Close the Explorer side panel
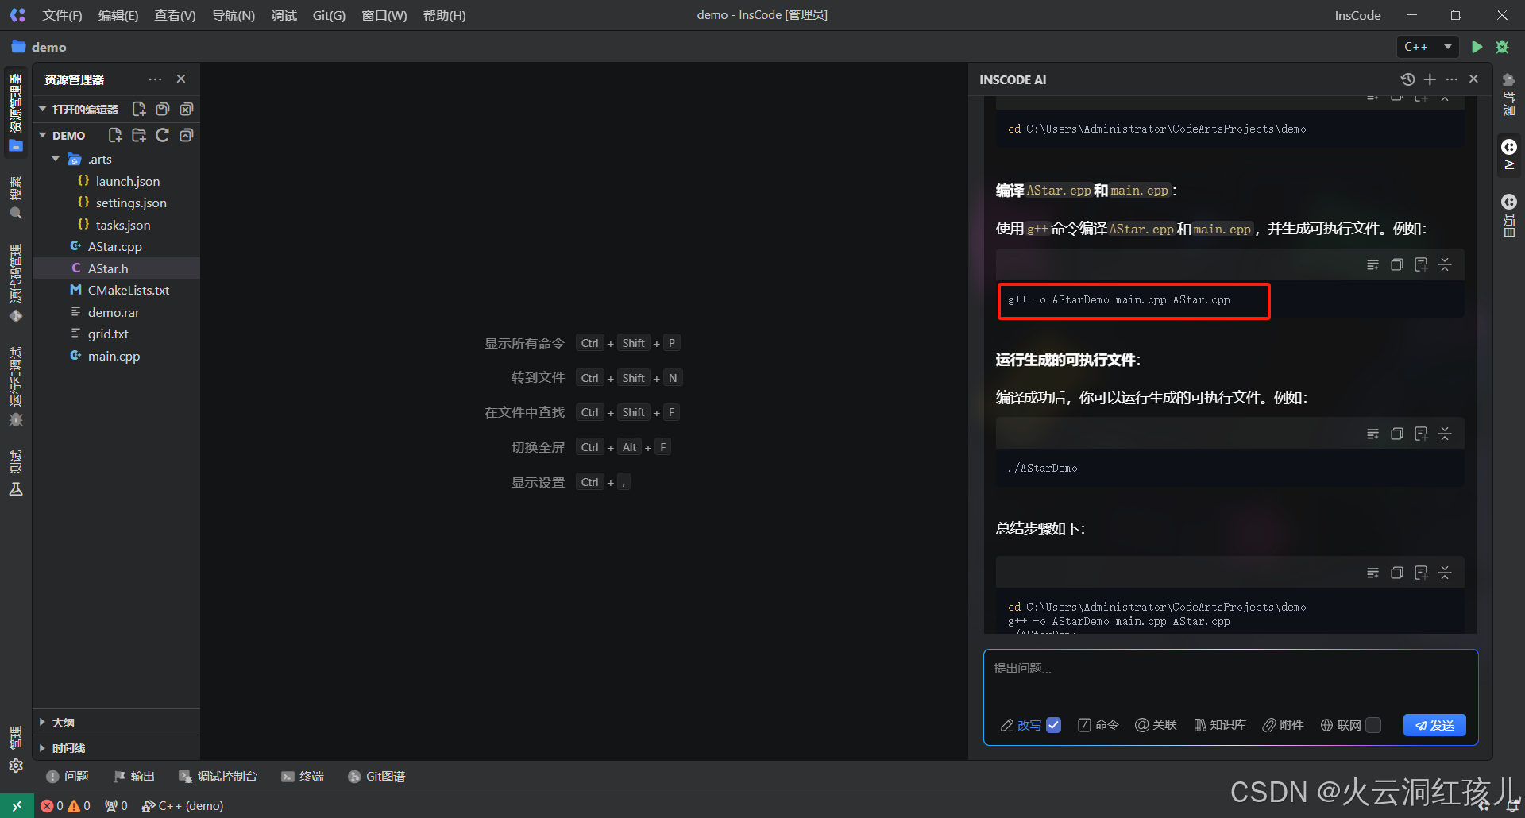Image resolution: width=1525 pixels, height=818 pixels. pos(181,79)
